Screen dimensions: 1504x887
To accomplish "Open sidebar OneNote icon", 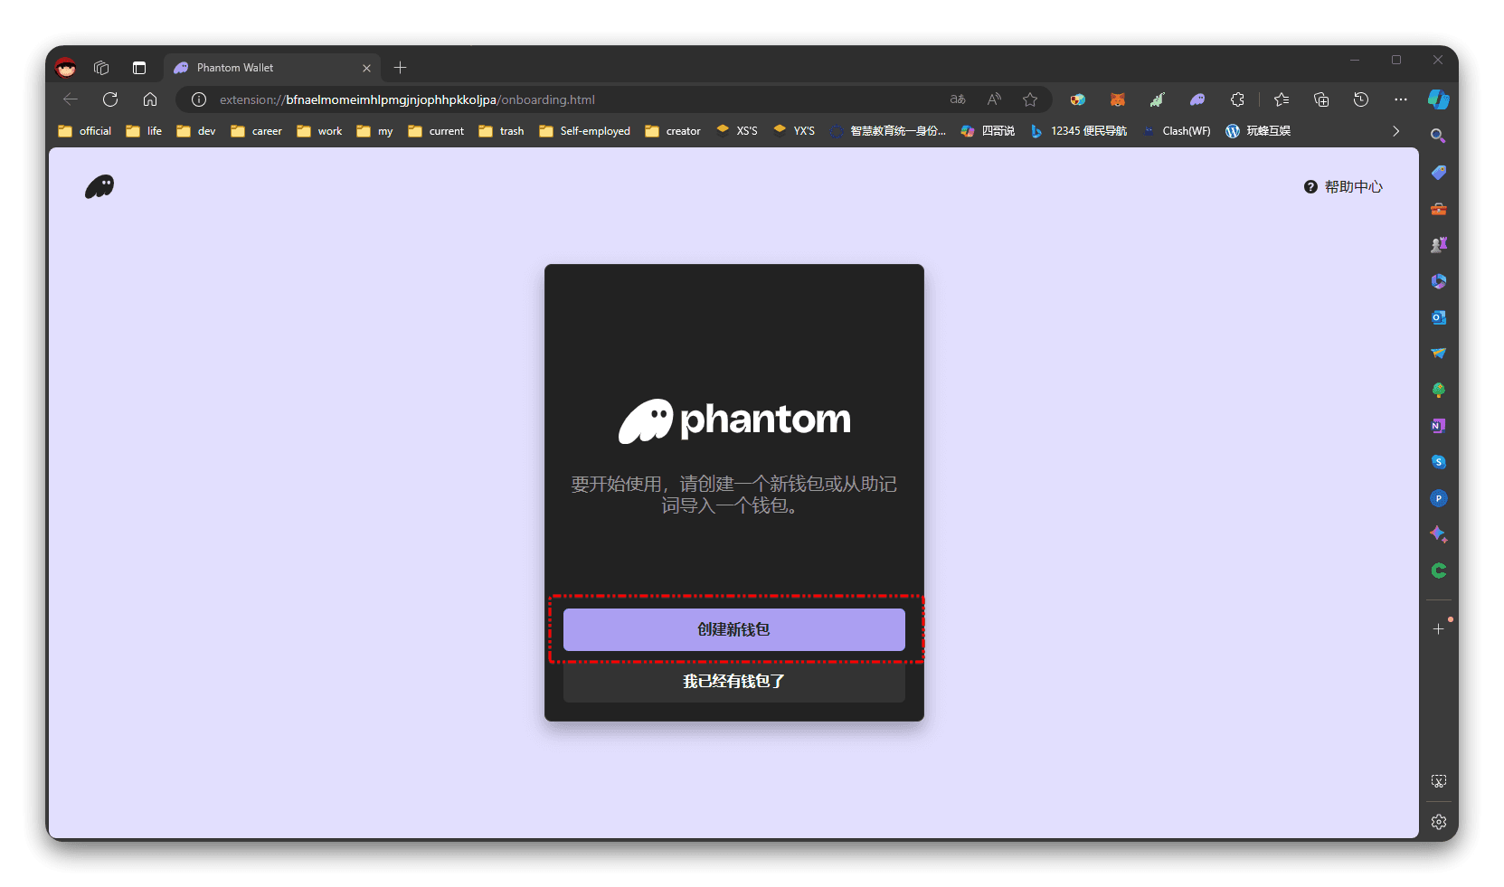I will point(1438,426).
